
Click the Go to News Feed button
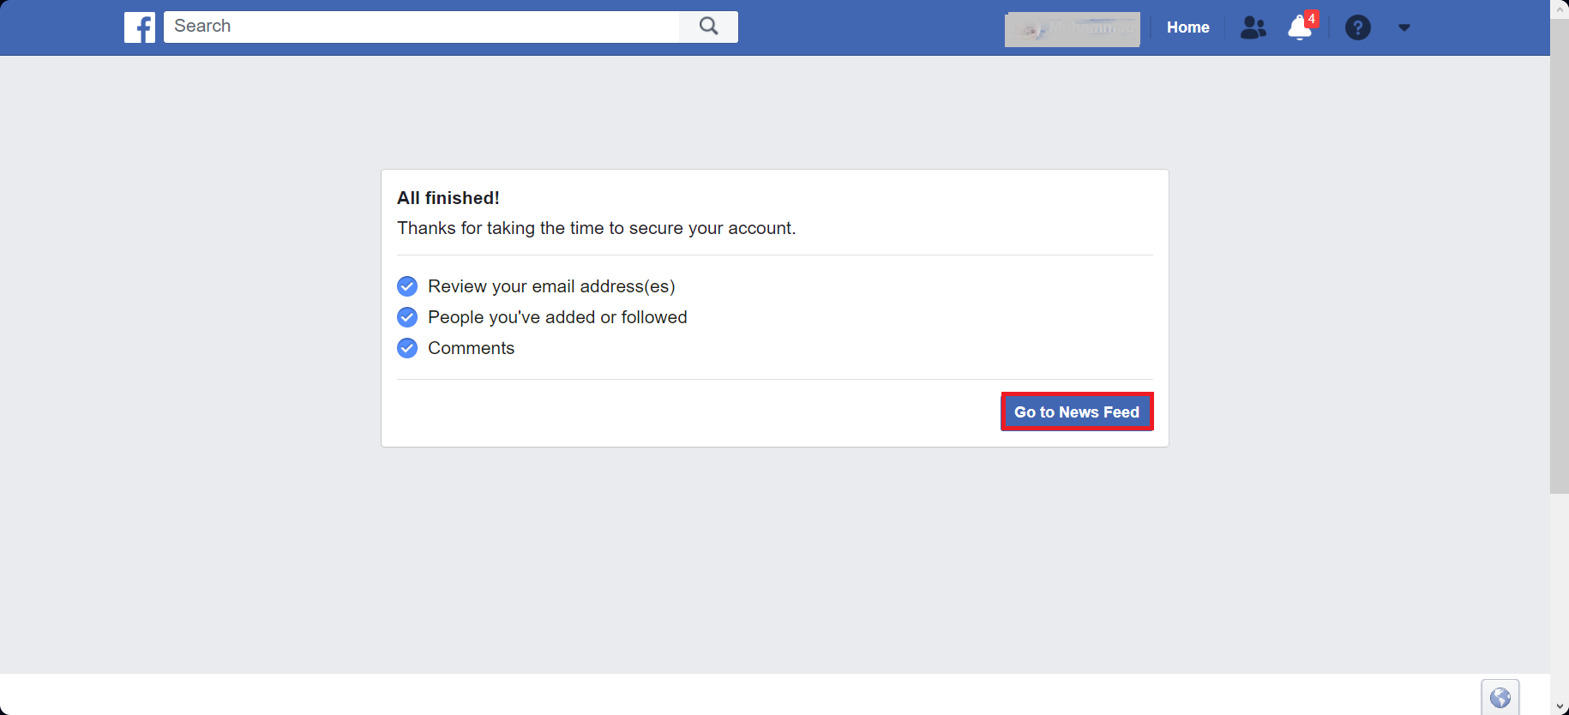point(1077,412)
